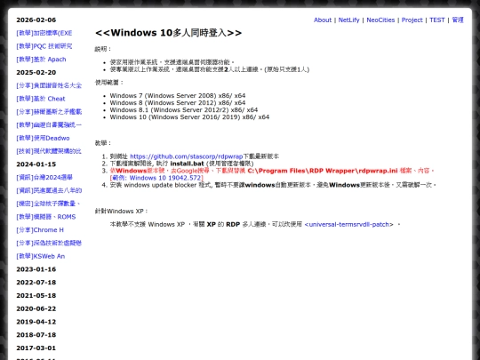480x360 pixels.
Task: Click the <<Windows 10多人同時登入>> page heading
Action: click(x=168, y=33)
